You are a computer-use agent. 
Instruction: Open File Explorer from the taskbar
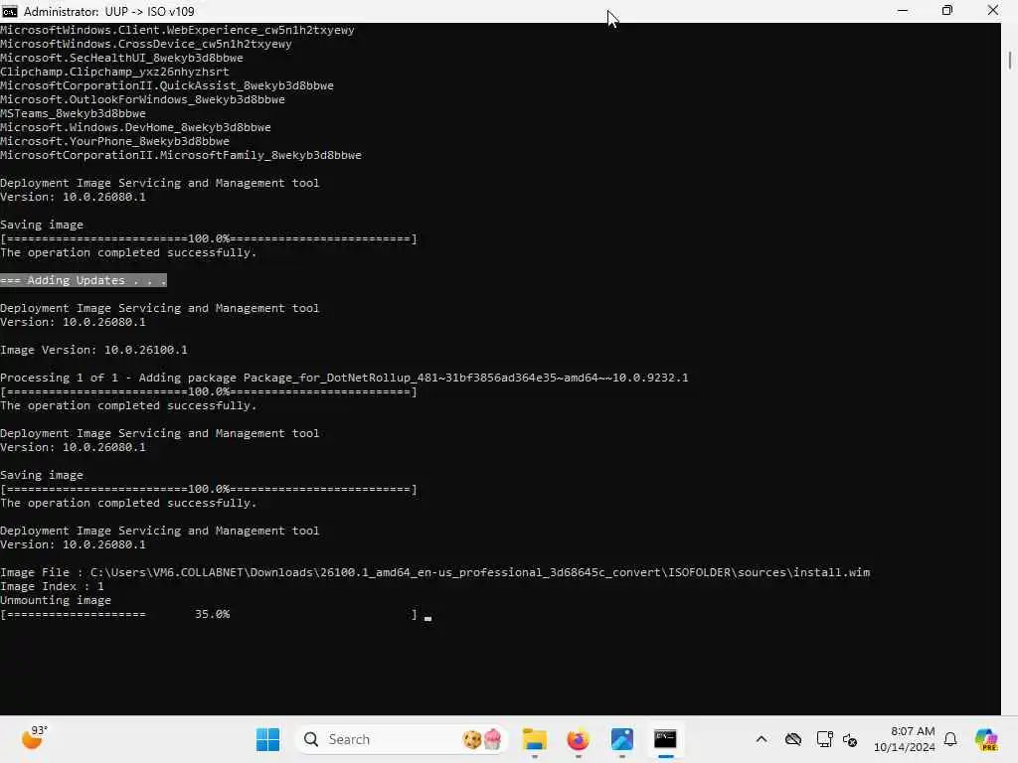(534, 739)
